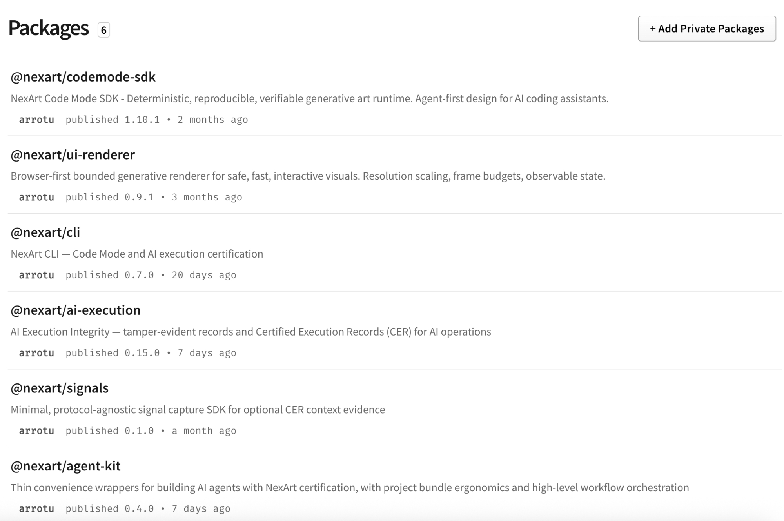
Task: Click the package count badge showing 6
Action: (x=103, y=30)
